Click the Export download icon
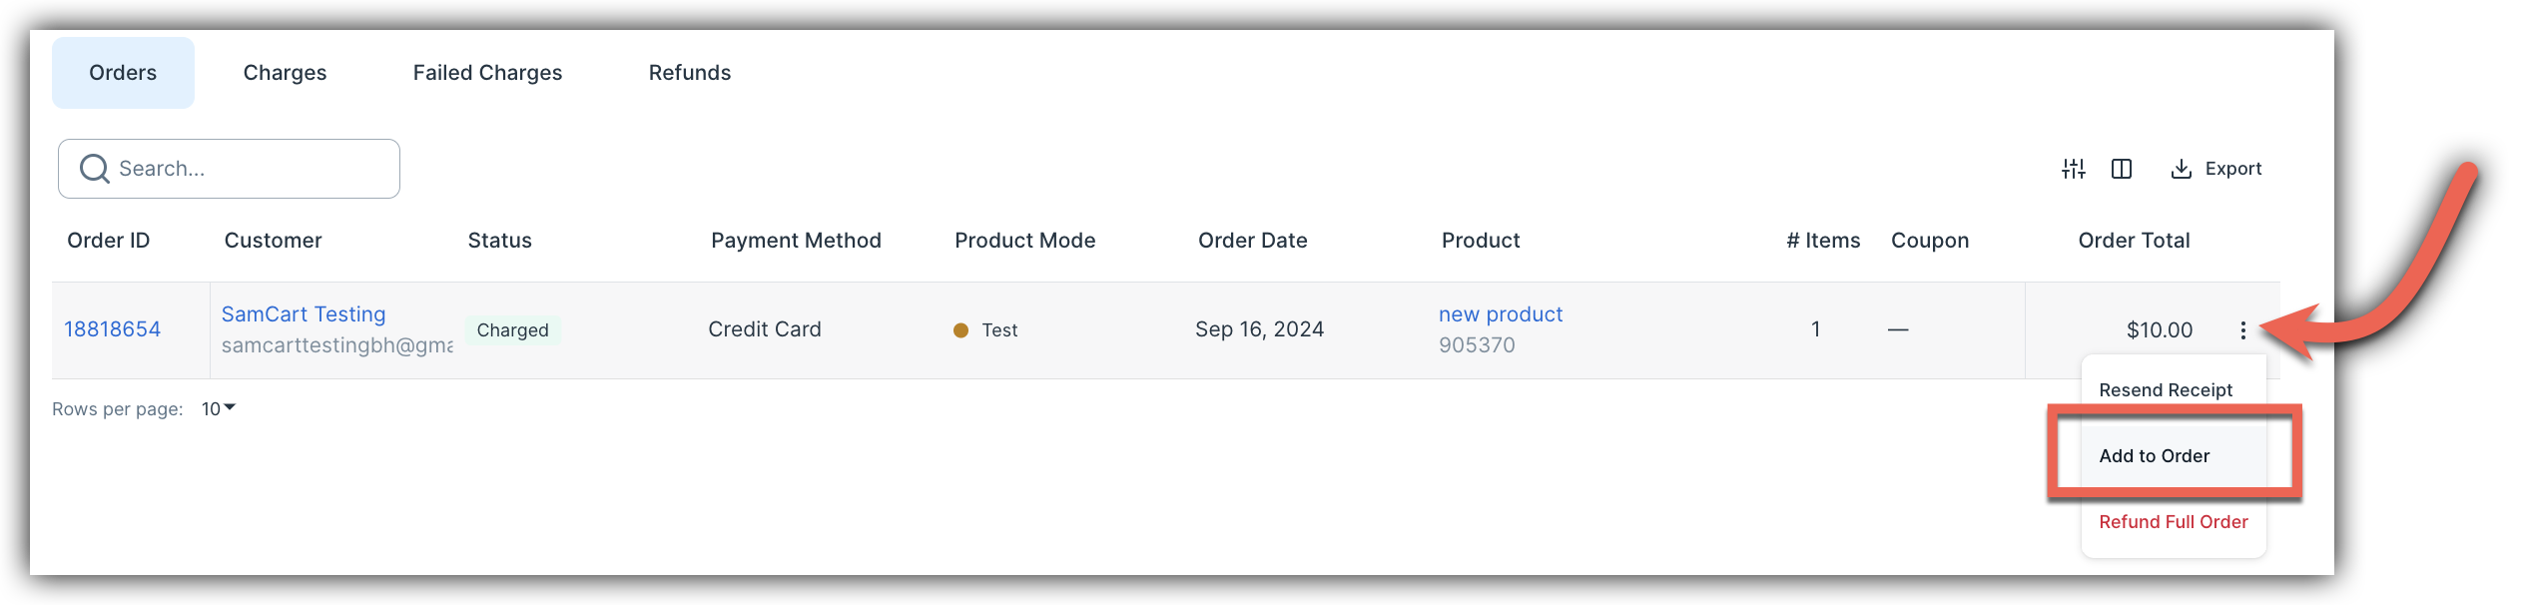This screenshot has height=605, width=2524. pos(2182,169)
